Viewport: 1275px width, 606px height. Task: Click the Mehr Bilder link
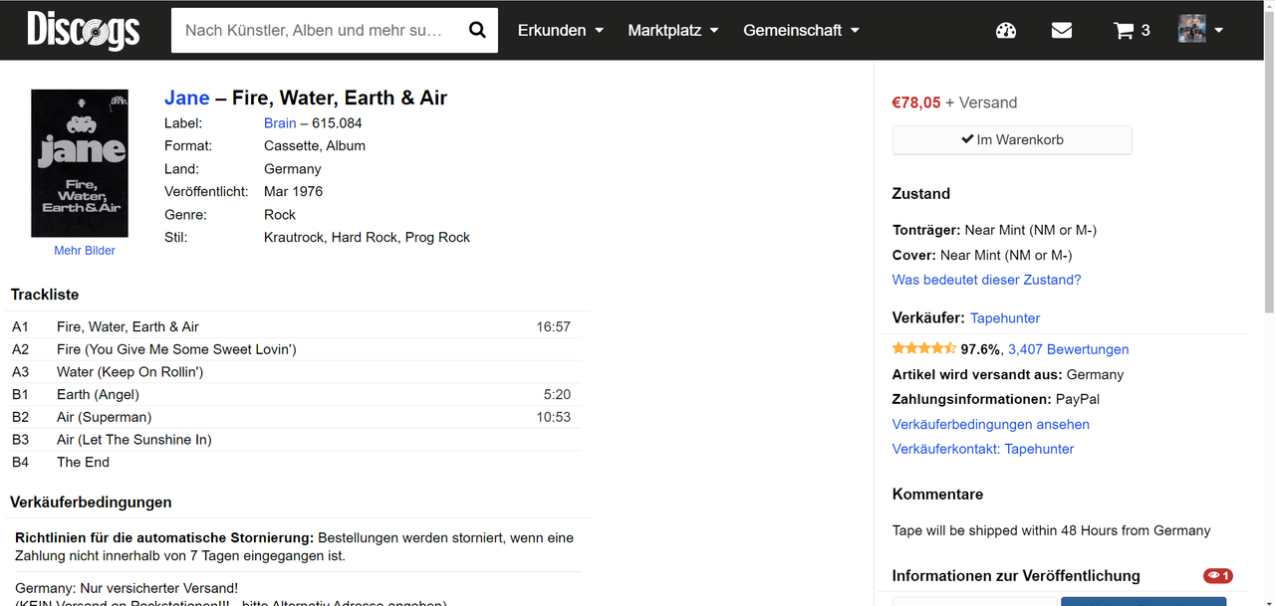coord(85,251)
